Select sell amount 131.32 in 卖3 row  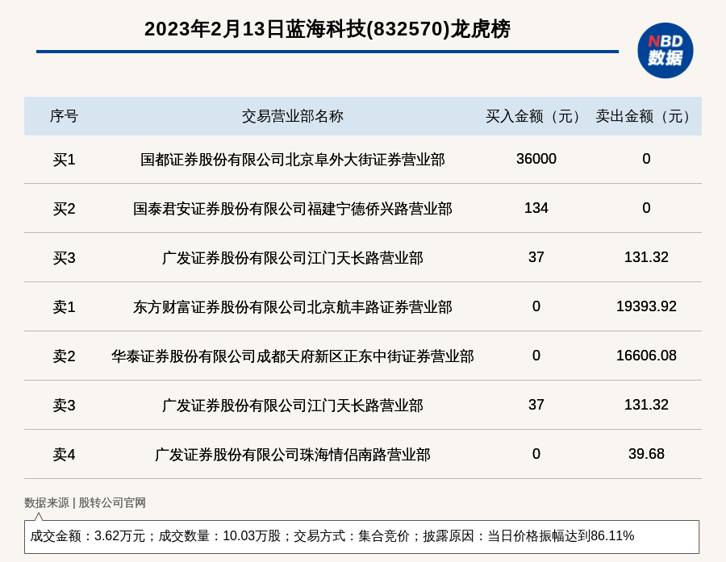point(646,405)
